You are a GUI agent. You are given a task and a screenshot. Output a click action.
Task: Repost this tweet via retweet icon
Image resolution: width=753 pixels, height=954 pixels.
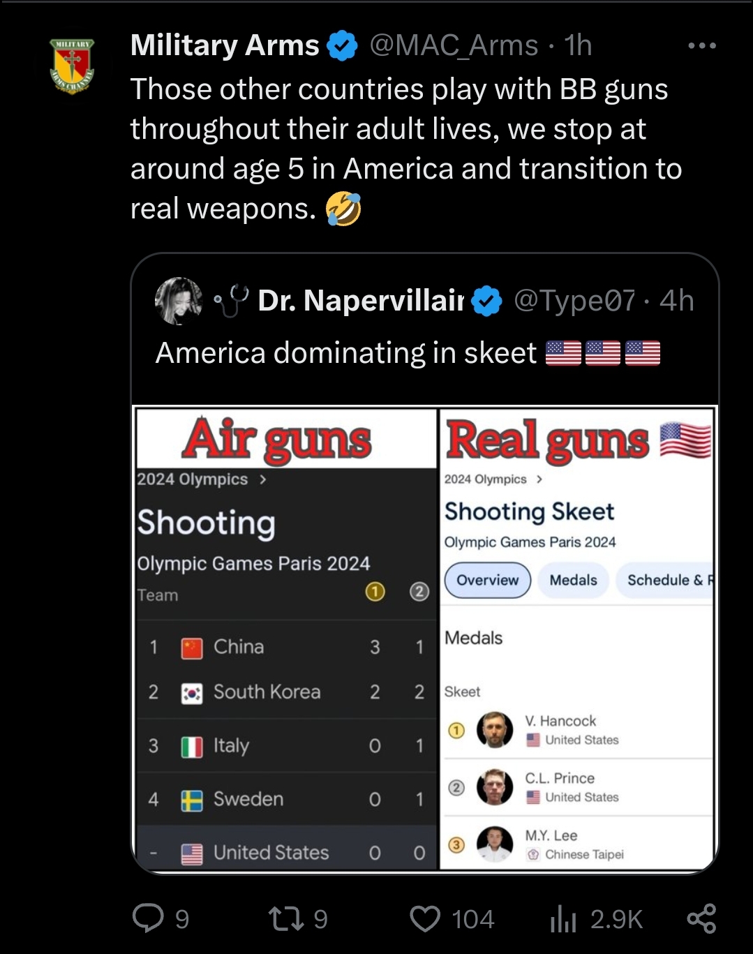(286, 918)
